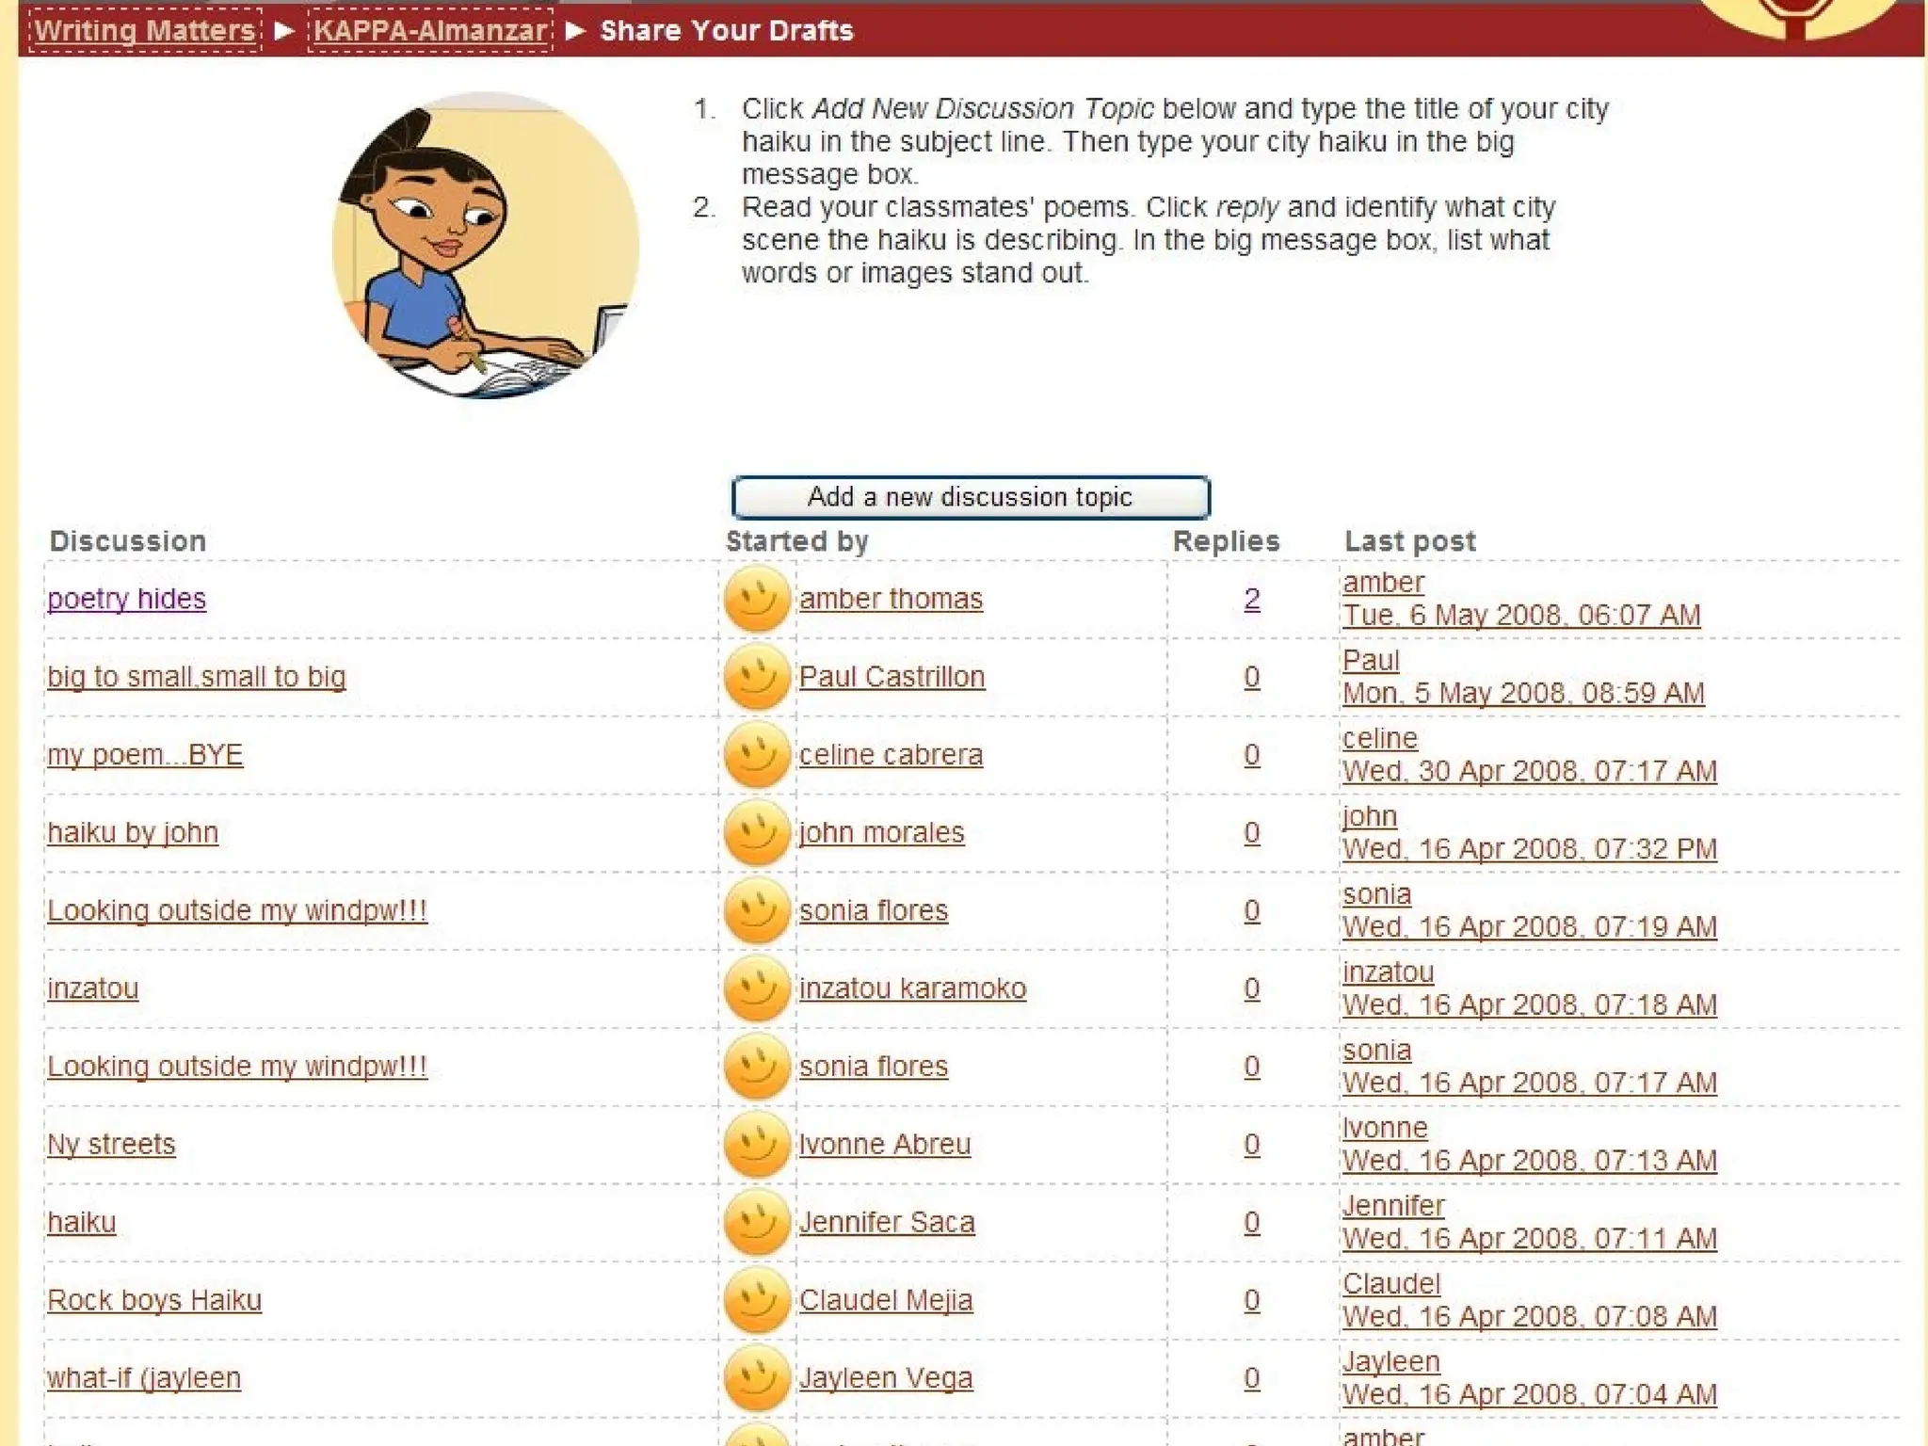Open 'my poem...BYE' discussion thread
The width and height of the screenshot is (1928, 1446).
[x=145, y=755]
